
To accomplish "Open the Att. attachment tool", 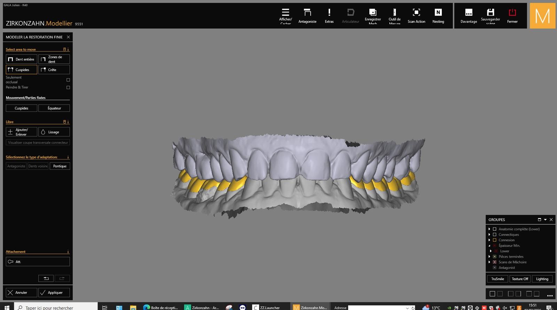I will tap(38, 262).
